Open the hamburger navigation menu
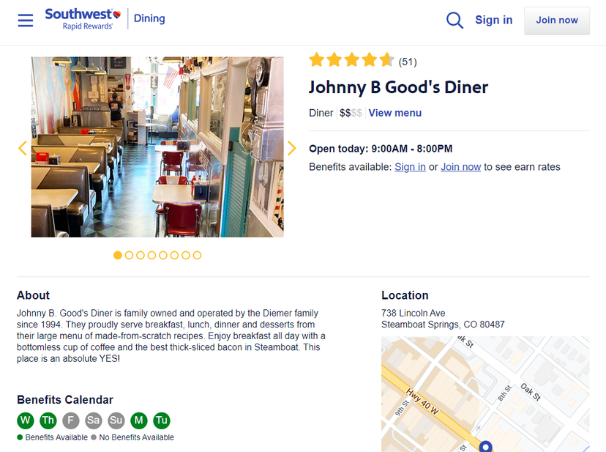 point(26,20)
